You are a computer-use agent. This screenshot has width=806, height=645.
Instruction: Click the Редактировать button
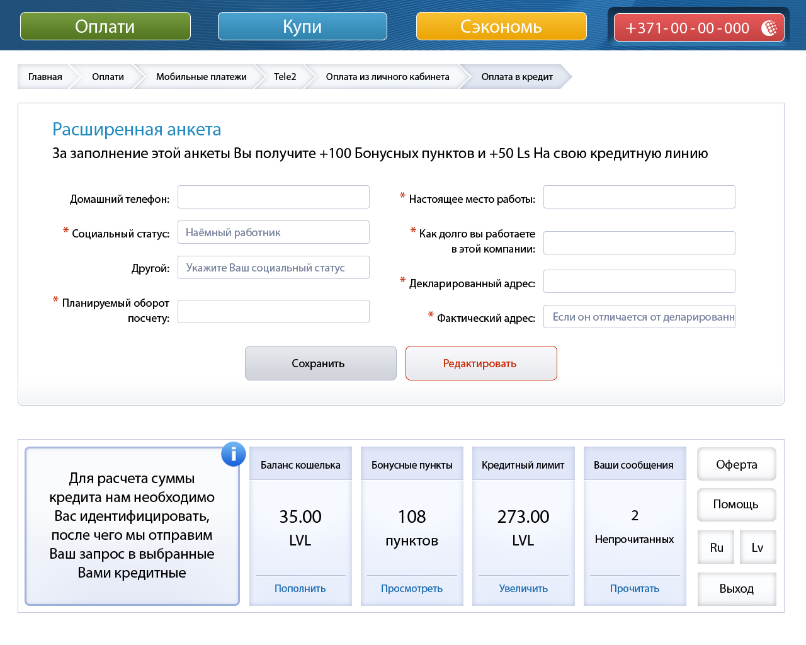point(481,363)
